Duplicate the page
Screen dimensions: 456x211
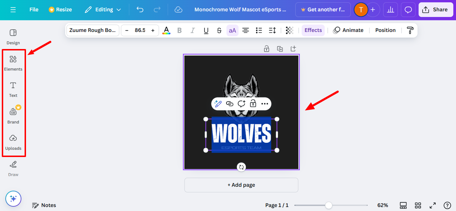tap(280, 49)
